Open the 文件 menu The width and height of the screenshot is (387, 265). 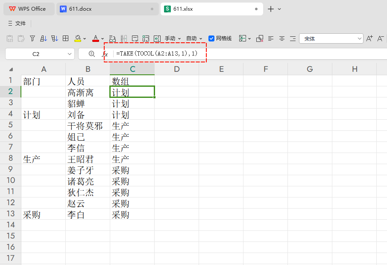17,24
